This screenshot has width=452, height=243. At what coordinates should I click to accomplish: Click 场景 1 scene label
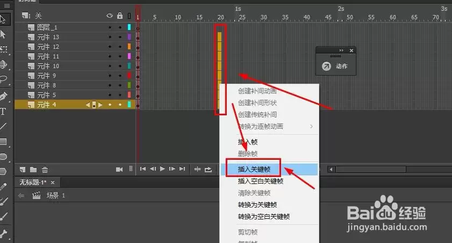point(56,196)
